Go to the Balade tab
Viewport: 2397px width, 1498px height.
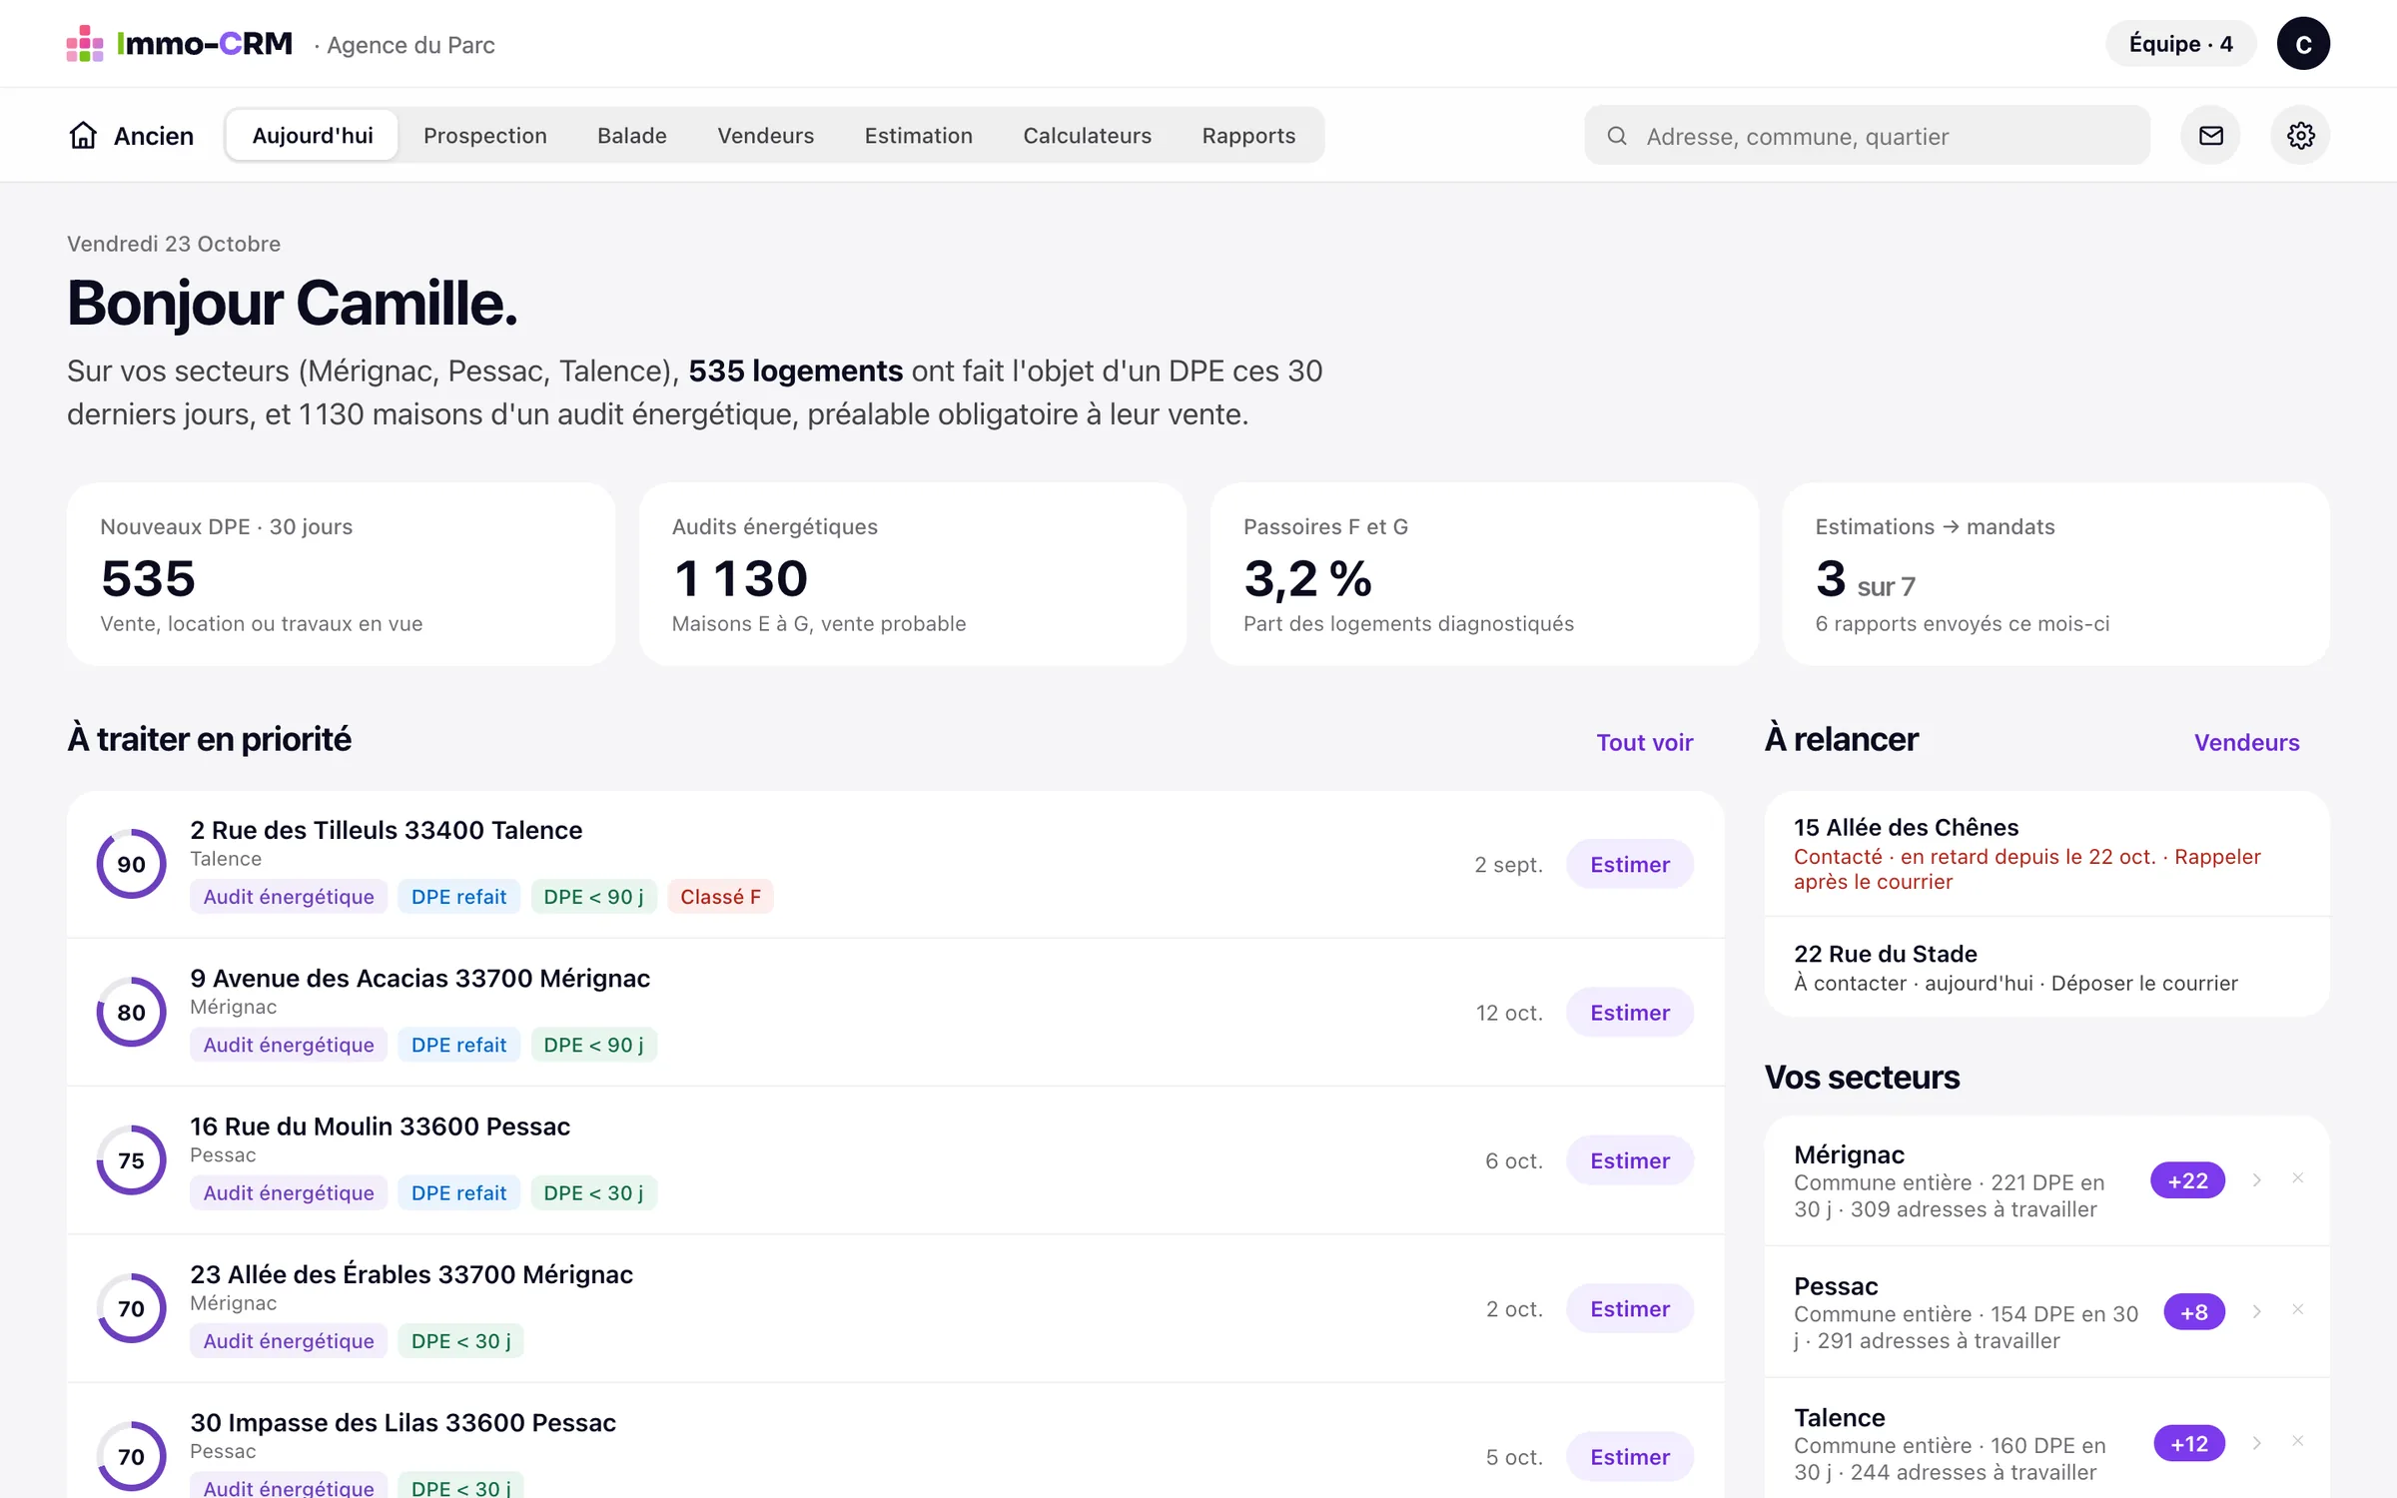click(x=632, y=135)
